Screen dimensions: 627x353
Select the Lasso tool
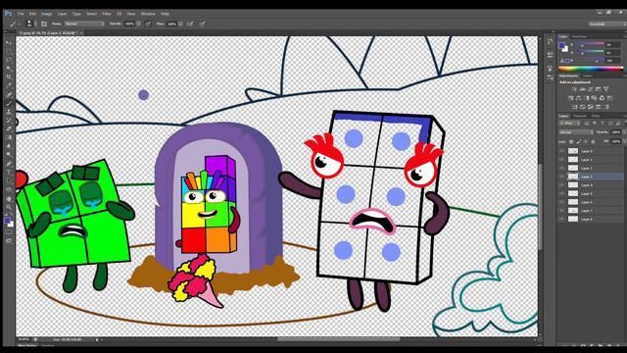pyautogui.click(x=9, y=60)
